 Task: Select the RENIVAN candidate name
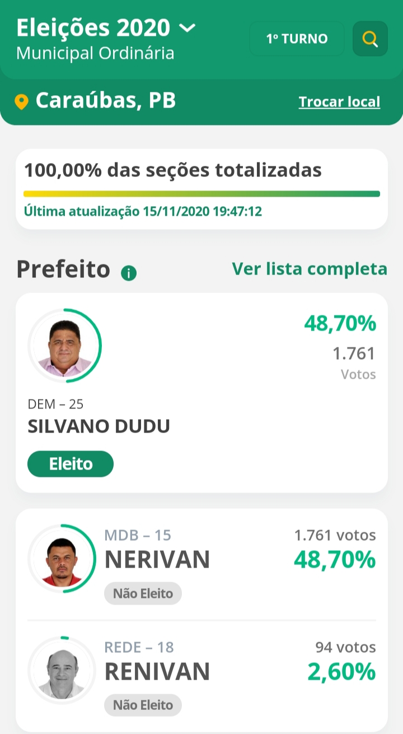pyautogui.click(x=157, y=672)
